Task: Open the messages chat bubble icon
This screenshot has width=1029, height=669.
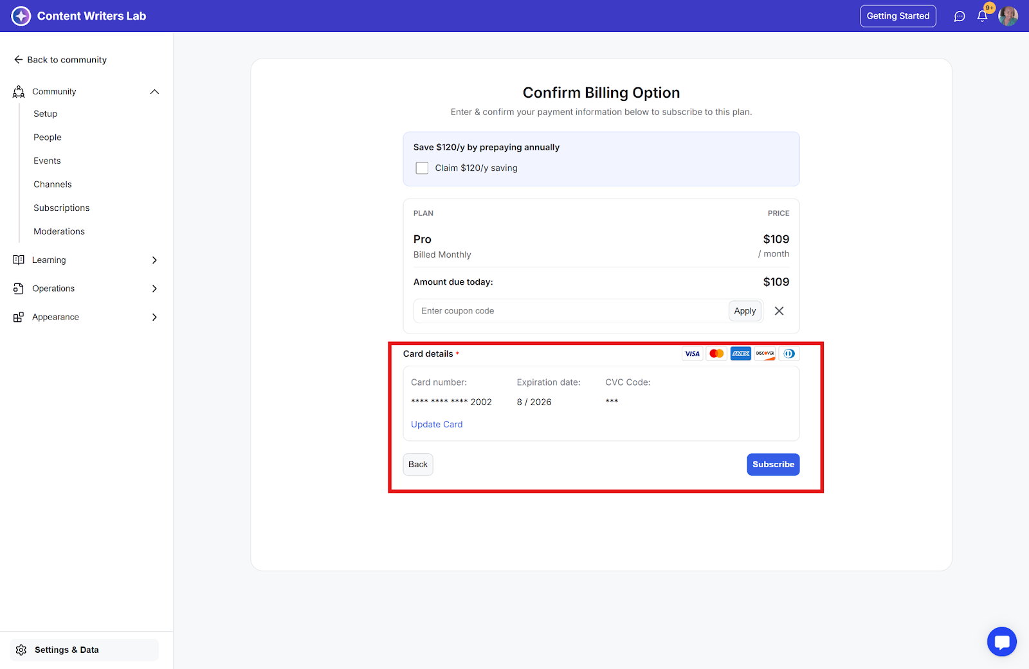Action: coord(960,16)
